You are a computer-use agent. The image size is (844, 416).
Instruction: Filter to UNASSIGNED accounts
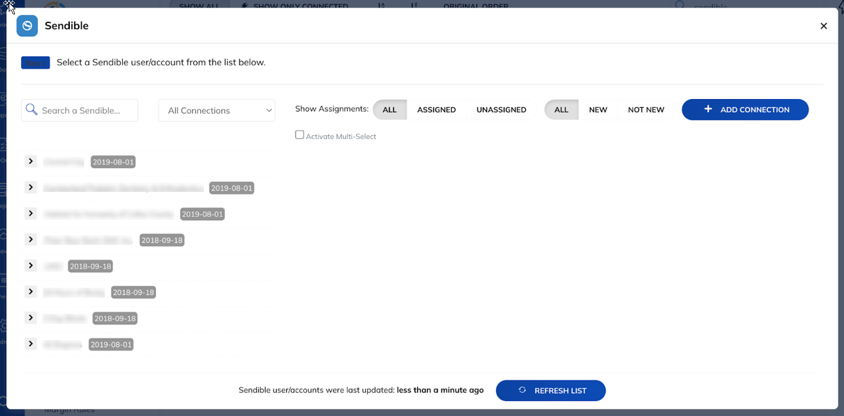pos(501,110)
